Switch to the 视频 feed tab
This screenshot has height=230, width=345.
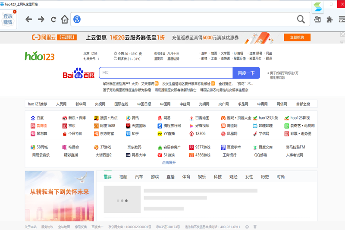point(123,177)
